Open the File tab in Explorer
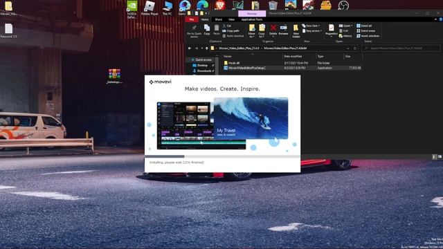443x249 pixels. (192, 19)
